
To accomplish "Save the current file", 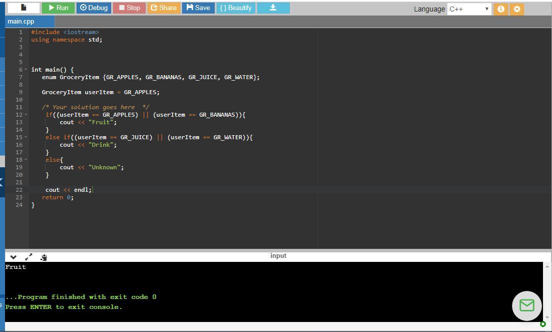I will pos(198,8).
